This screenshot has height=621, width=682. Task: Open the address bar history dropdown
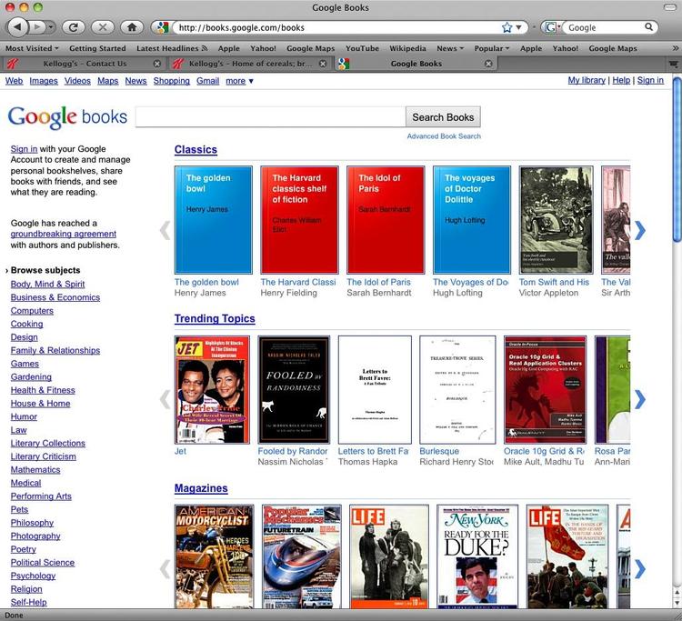click(519, 27)
